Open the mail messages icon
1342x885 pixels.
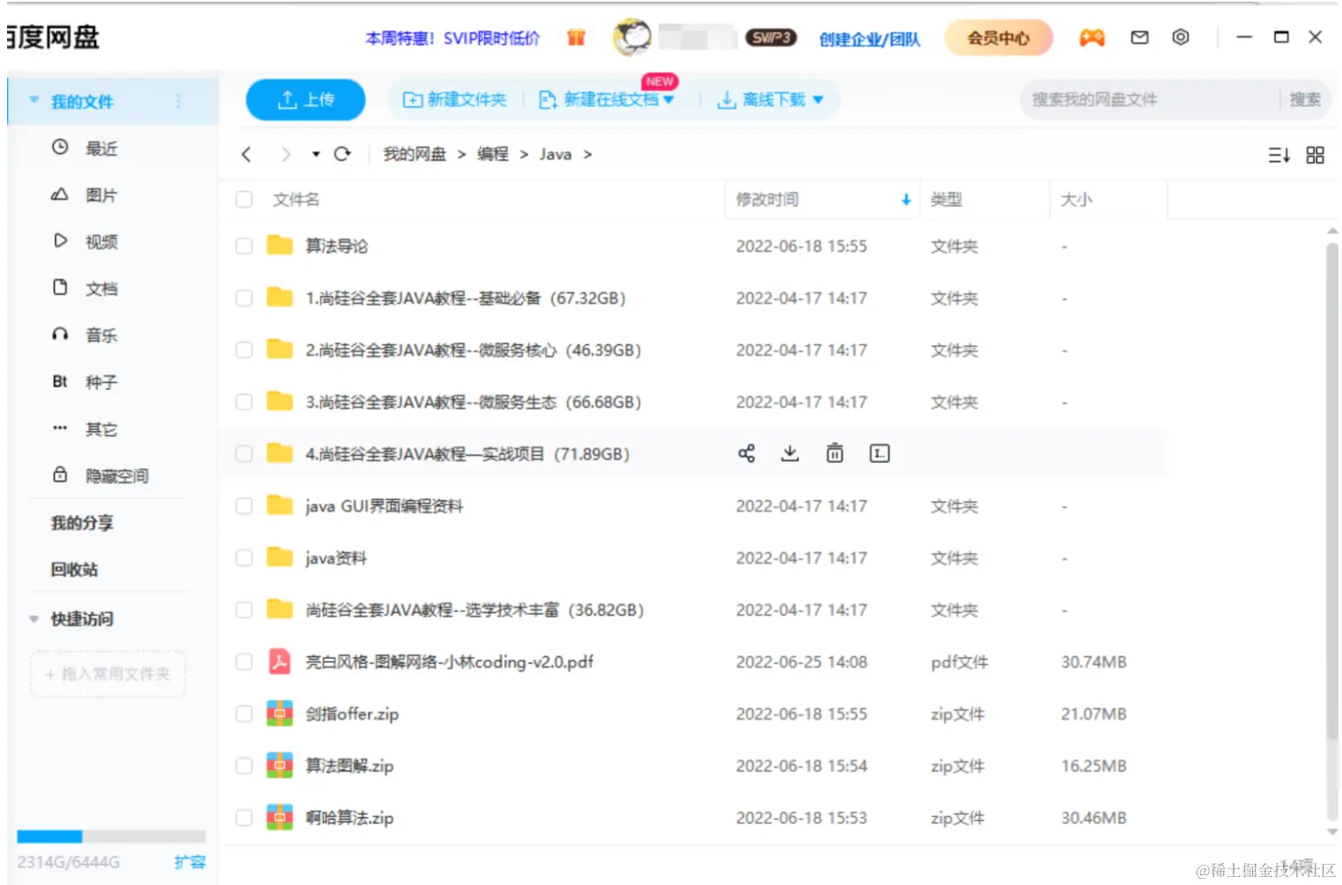pos(1139,38)
